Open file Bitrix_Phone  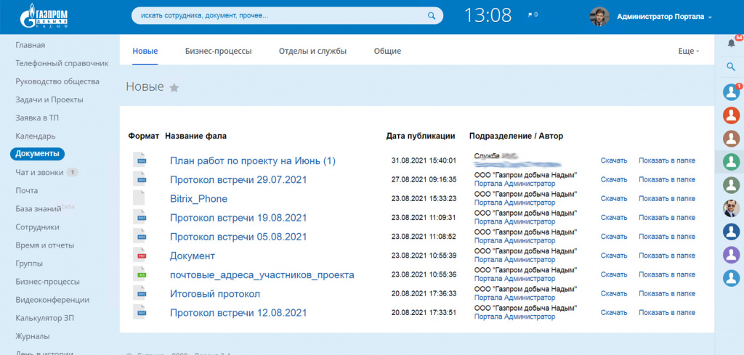coord(198,199)
